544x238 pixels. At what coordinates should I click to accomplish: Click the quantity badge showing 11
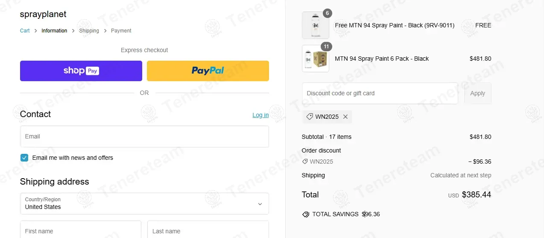[327, 47]
